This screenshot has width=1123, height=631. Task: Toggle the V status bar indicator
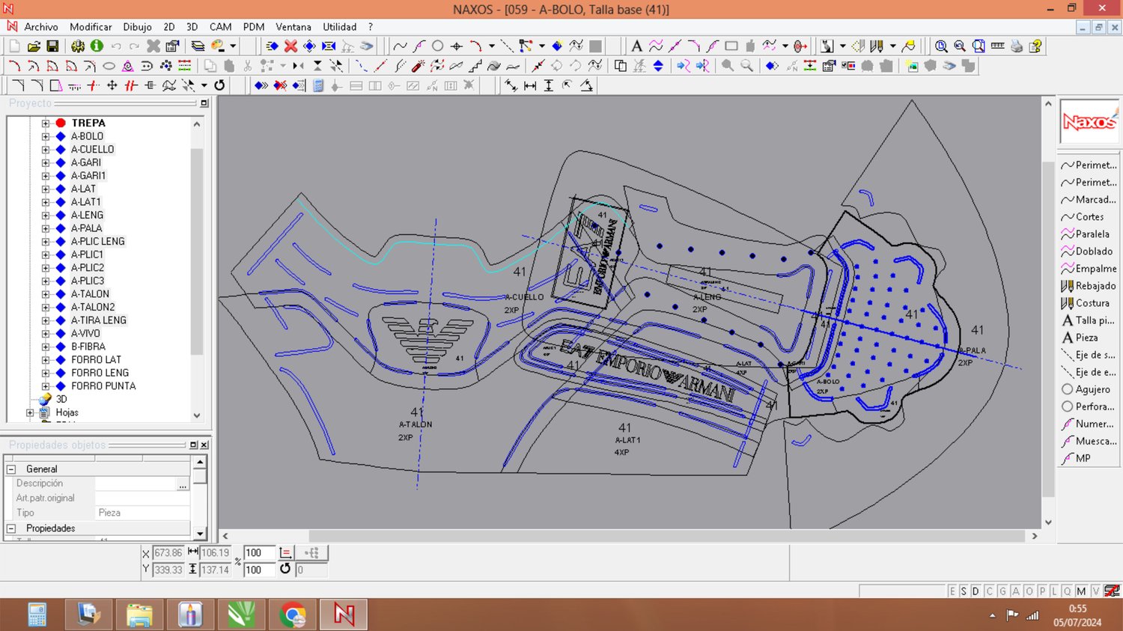(1095, 591)
